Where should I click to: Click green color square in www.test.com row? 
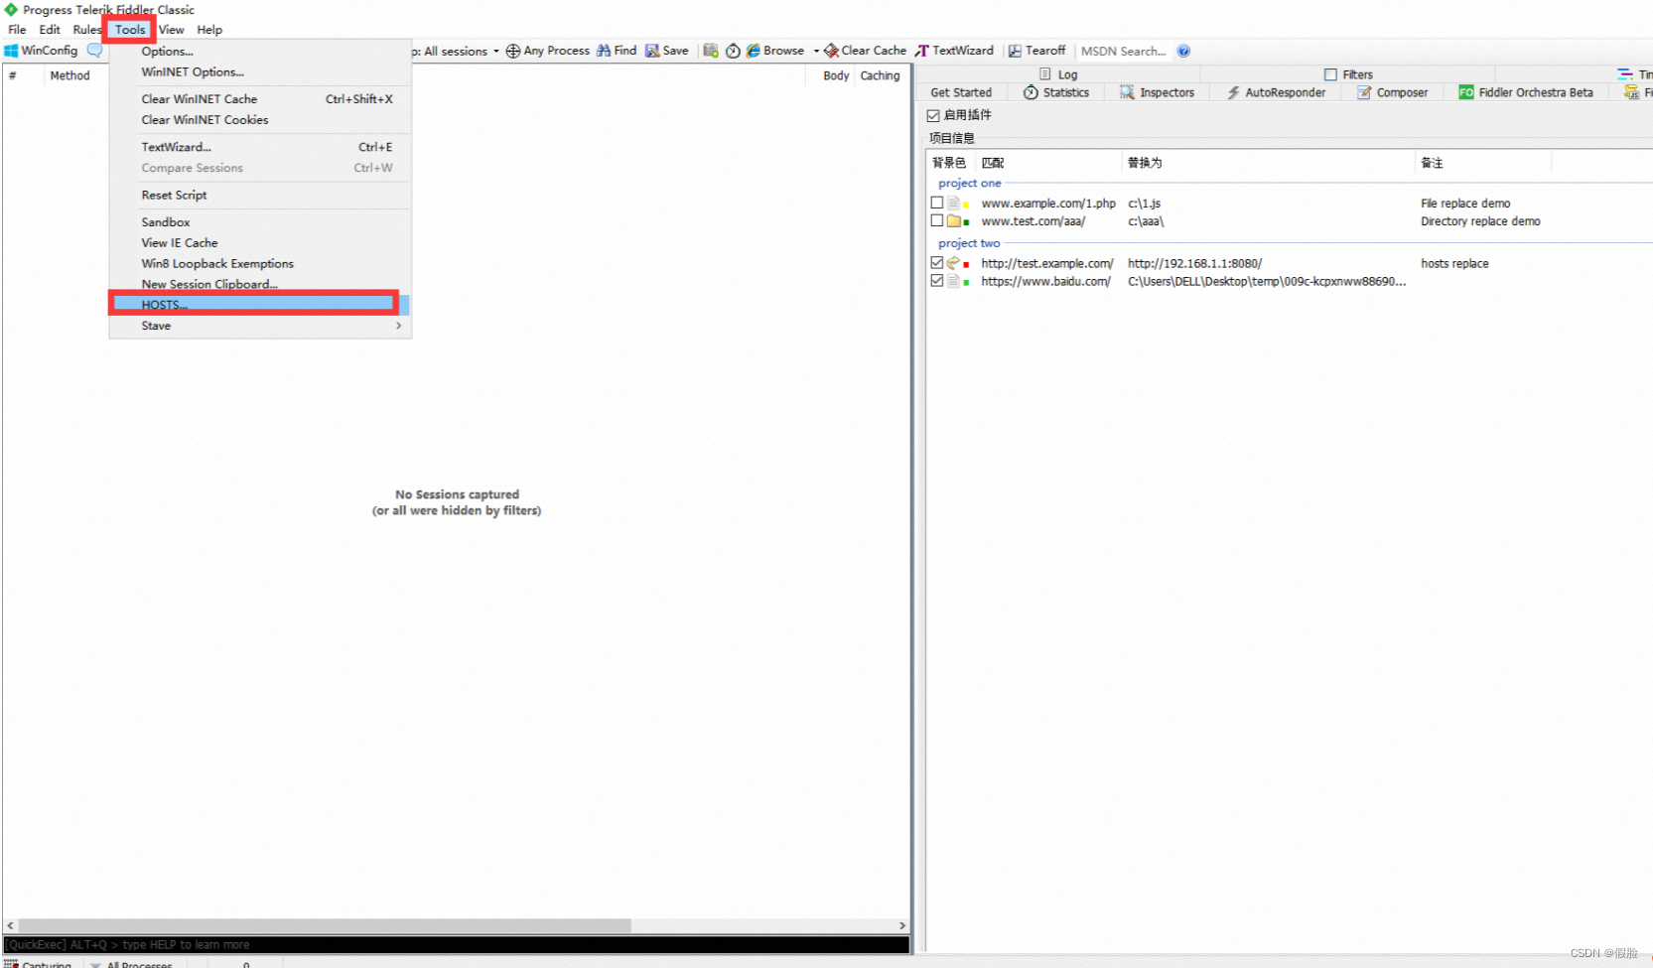click(966, 222)
